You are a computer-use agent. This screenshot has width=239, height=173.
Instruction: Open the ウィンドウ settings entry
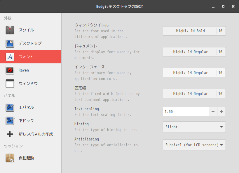coord(31,83)
